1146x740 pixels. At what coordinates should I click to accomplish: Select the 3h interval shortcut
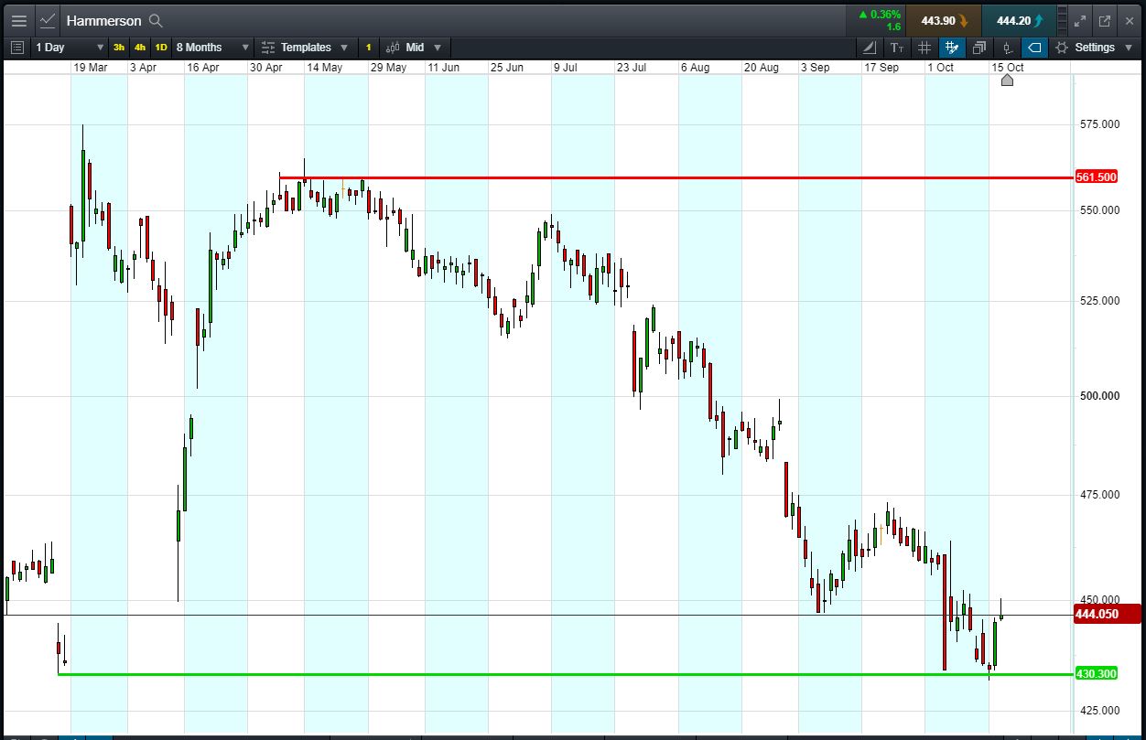click(x=119, y=48)
